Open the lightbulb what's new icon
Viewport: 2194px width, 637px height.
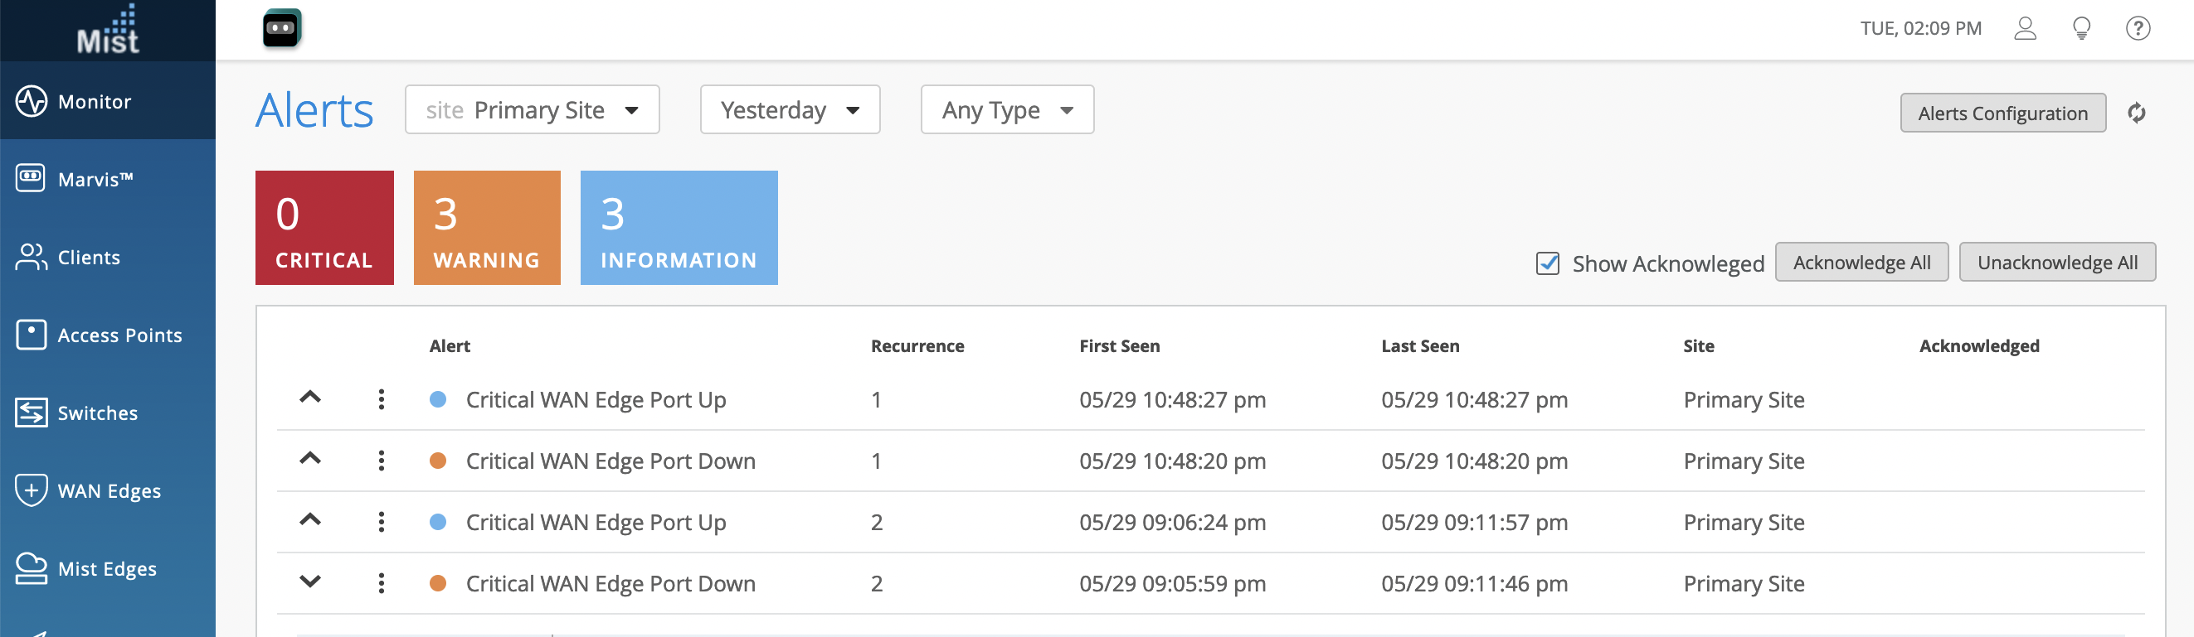tap(2080, 29)
